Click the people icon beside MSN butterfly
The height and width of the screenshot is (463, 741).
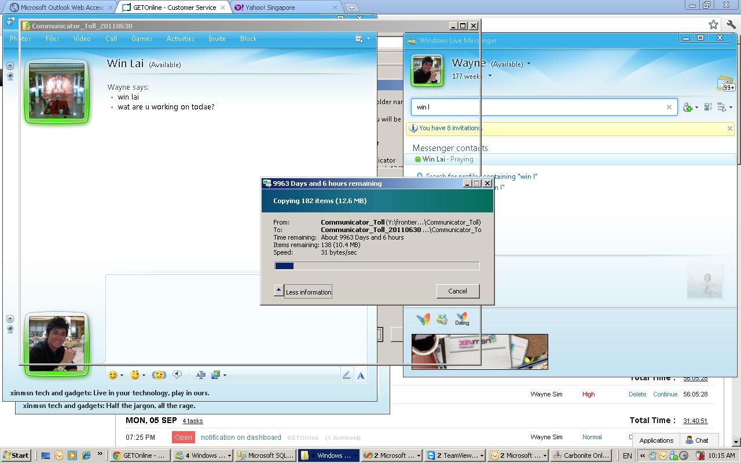442,319
